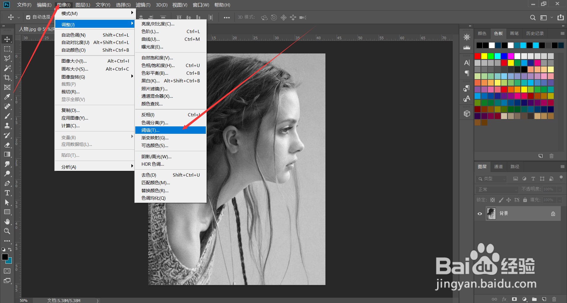
Task: Switch to the 通道 tab
Action: (498, 167)
